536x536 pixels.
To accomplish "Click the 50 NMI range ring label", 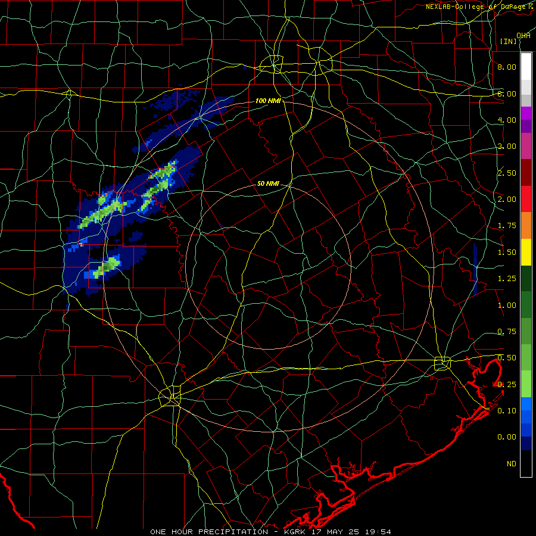I will pyautogui.click(x=267, y=183).
